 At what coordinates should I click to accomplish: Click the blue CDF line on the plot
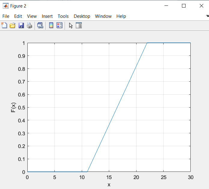[117, 107]
